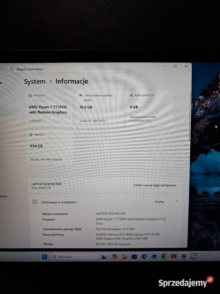Image resolution: width=220 pixels, height=294 pixels.
Task: Click Zainstalowano wiele procesorów GPU text
Action: click(x=142, y=119)
